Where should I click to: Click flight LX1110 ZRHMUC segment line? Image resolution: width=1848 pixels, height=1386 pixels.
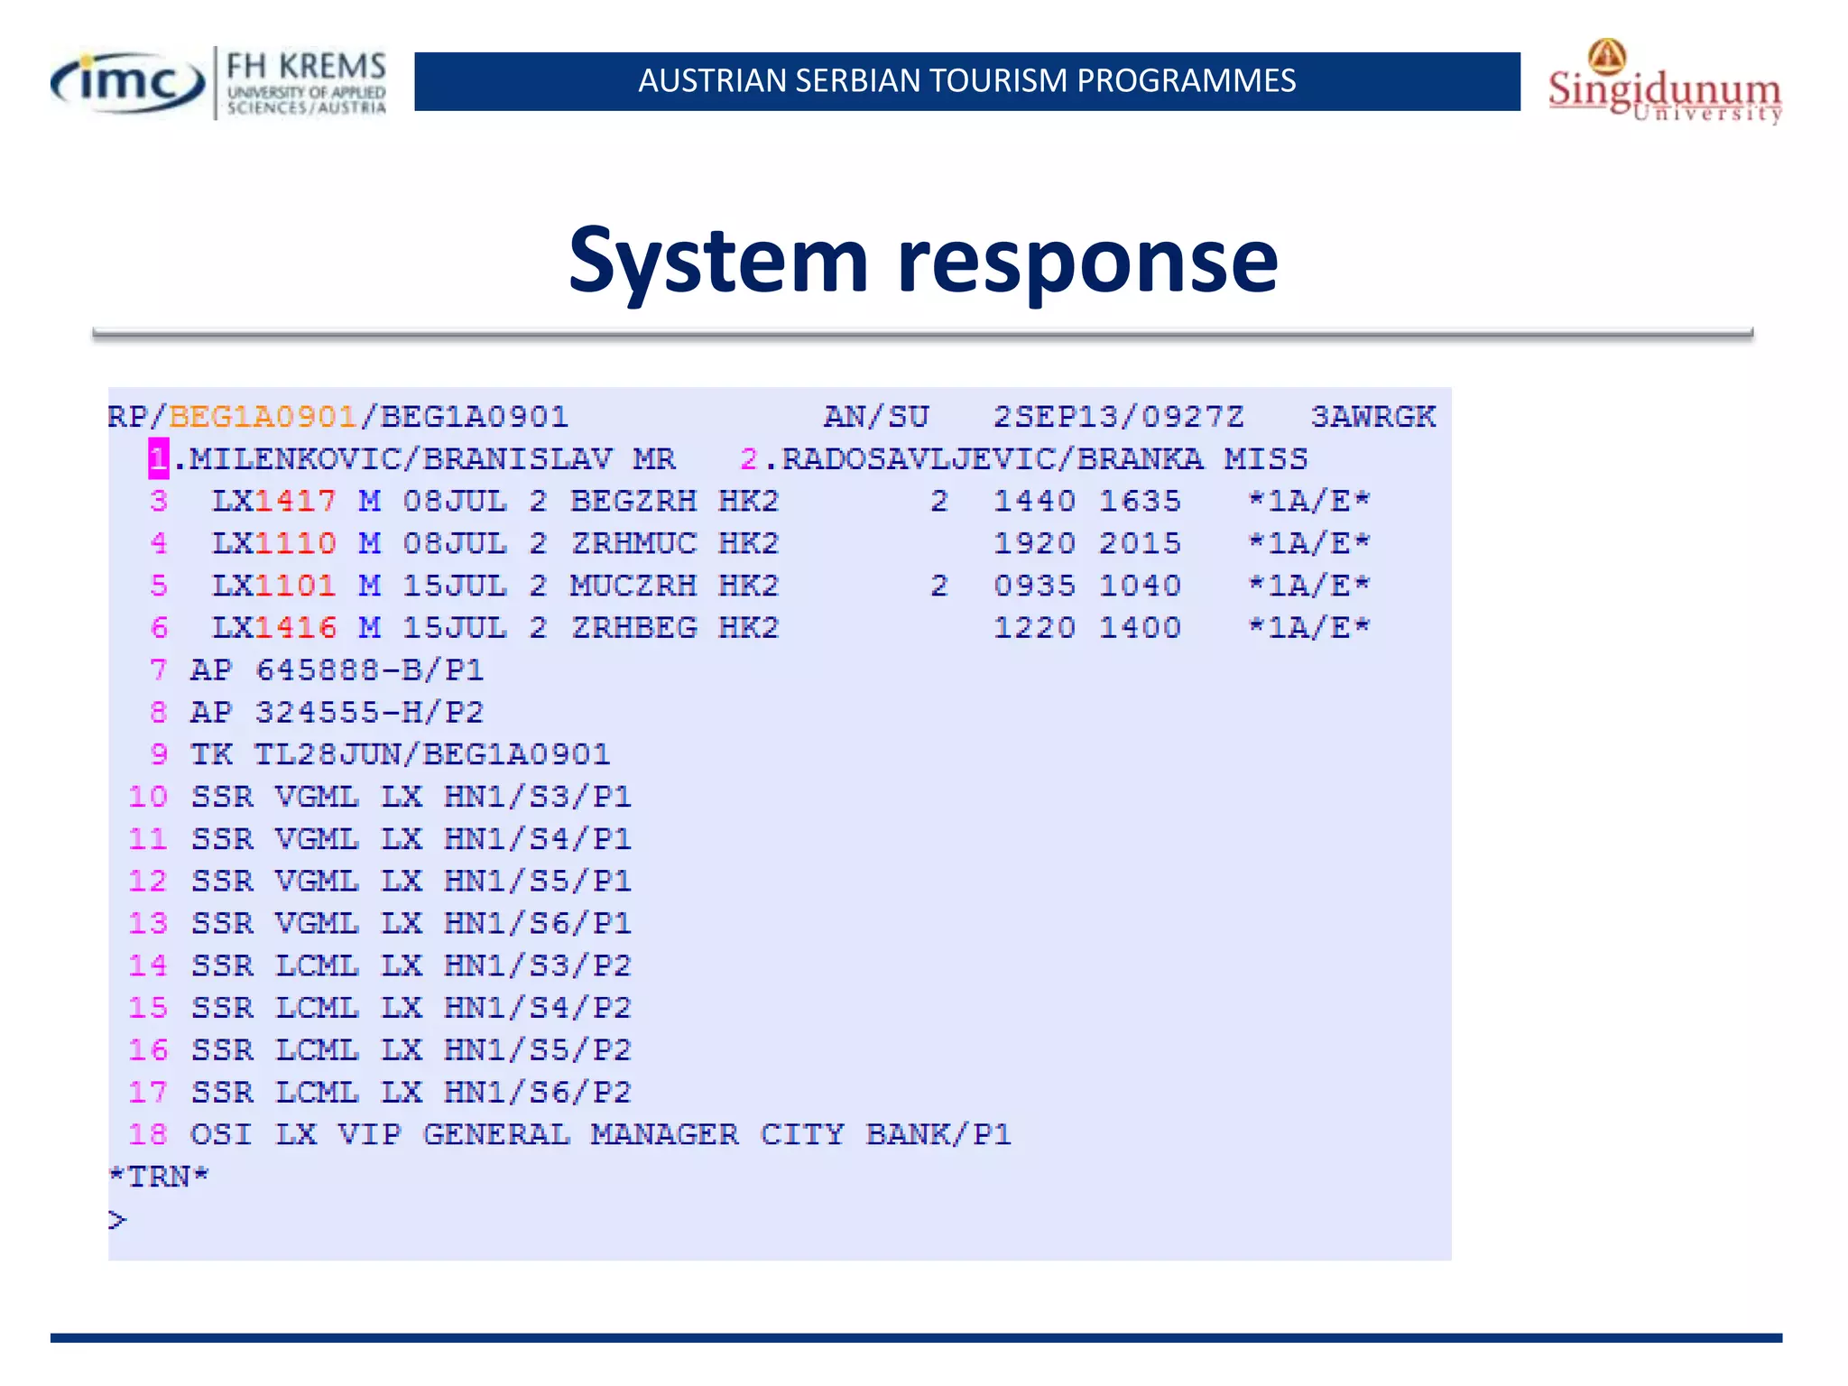click(x=760, y=543)
